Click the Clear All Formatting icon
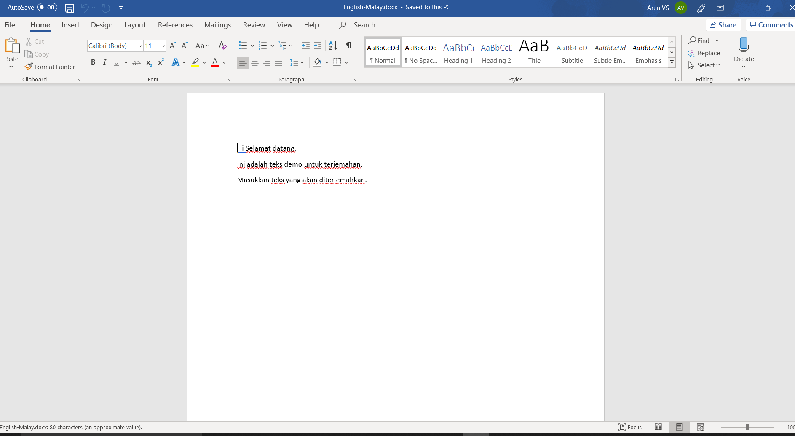Image resolution: width=795 pixels, height=436 pixels. click(223, 46)
